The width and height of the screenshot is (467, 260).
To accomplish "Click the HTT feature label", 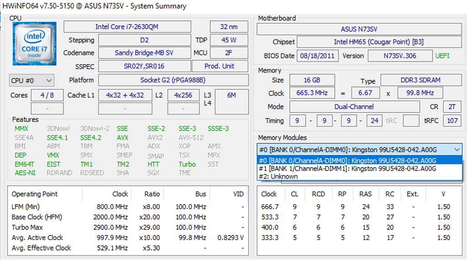I will click(x=153, y=164).
